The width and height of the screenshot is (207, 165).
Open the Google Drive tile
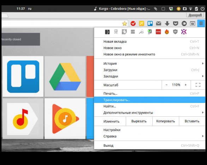coord(65,77)
